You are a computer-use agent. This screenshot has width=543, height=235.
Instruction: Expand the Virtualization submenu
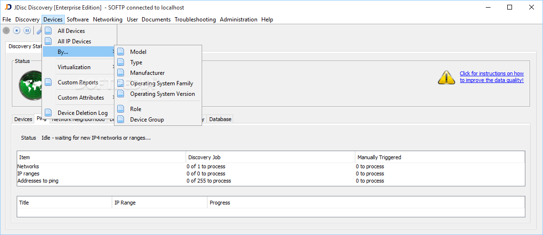[80, 67]
